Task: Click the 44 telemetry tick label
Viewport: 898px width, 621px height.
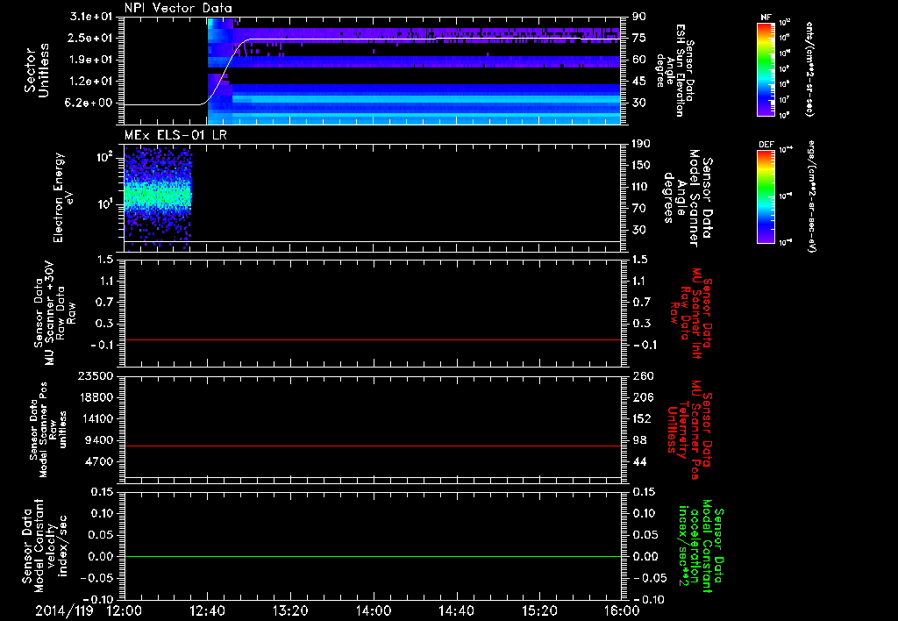Action: click(x=638, y=461)
